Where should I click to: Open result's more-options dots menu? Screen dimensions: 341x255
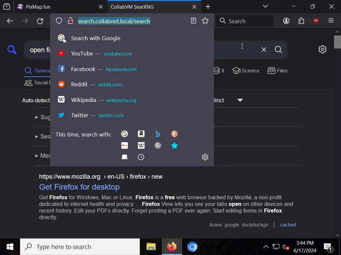pos(274,225)
